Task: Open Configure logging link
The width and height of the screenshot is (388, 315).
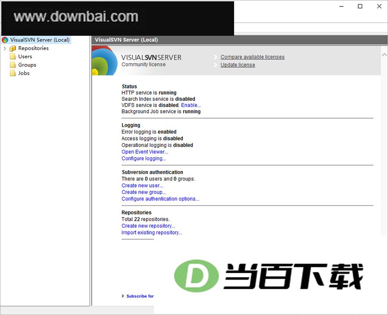Action: coord(144,159)
